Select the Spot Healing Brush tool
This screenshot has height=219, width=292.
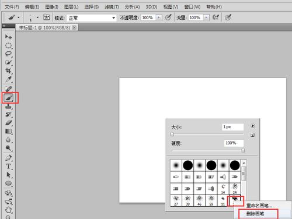click(8, 89)
